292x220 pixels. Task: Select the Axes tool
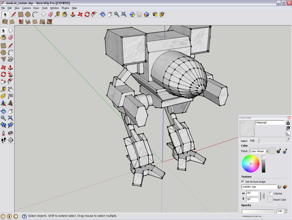3,103
